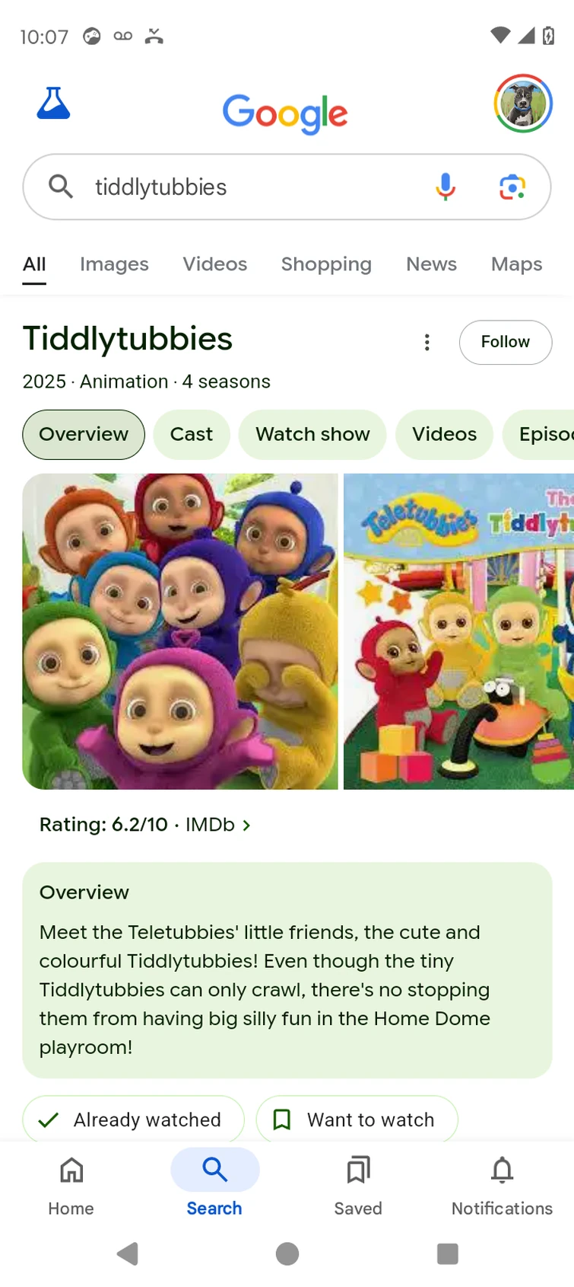Expand IMDb rating via chevron arrow
The image size is (574, 1287).
tap(246, 825)
